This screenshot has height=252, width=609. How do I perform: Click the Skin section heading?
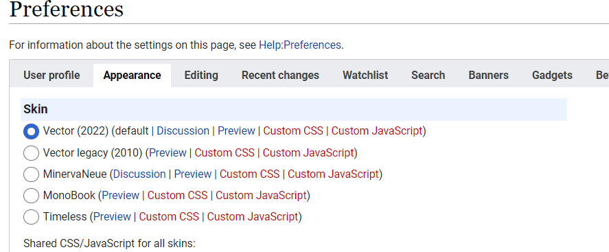[35, 109]
